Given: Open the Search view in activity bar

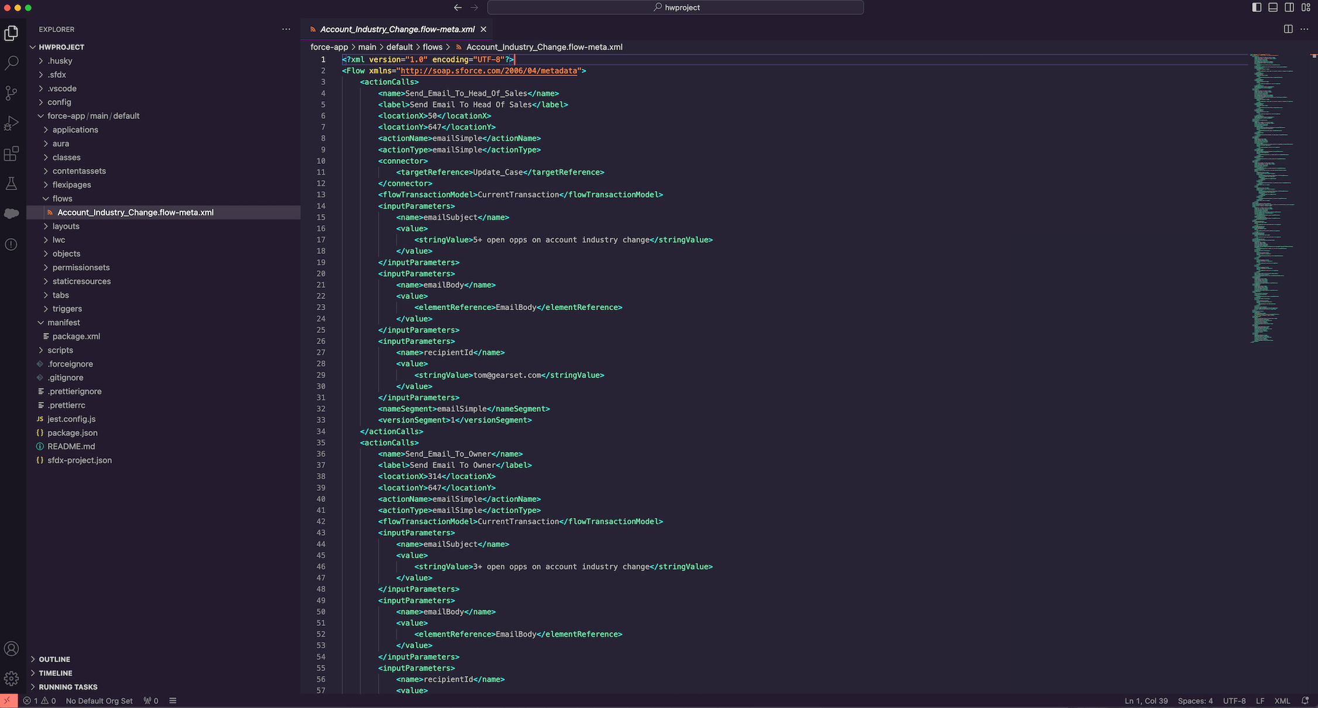Looking at the screenshot, I should coord(11,63).
